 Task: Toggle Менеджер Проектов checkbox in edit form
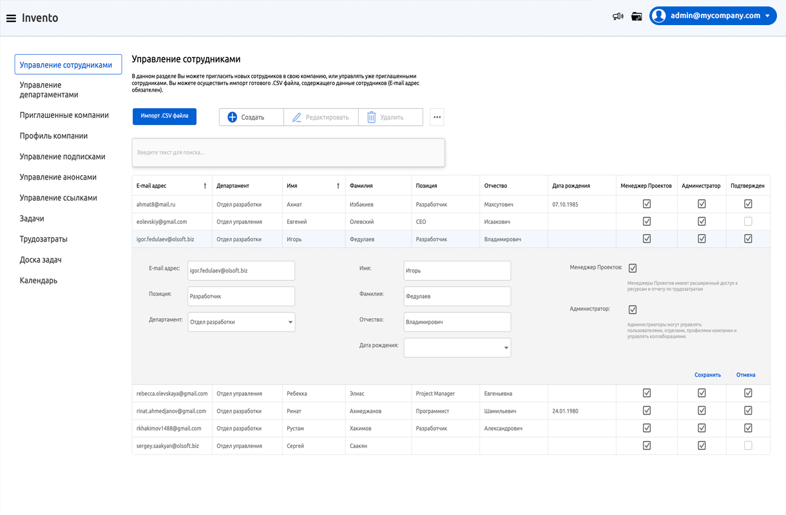coord(633,268)
